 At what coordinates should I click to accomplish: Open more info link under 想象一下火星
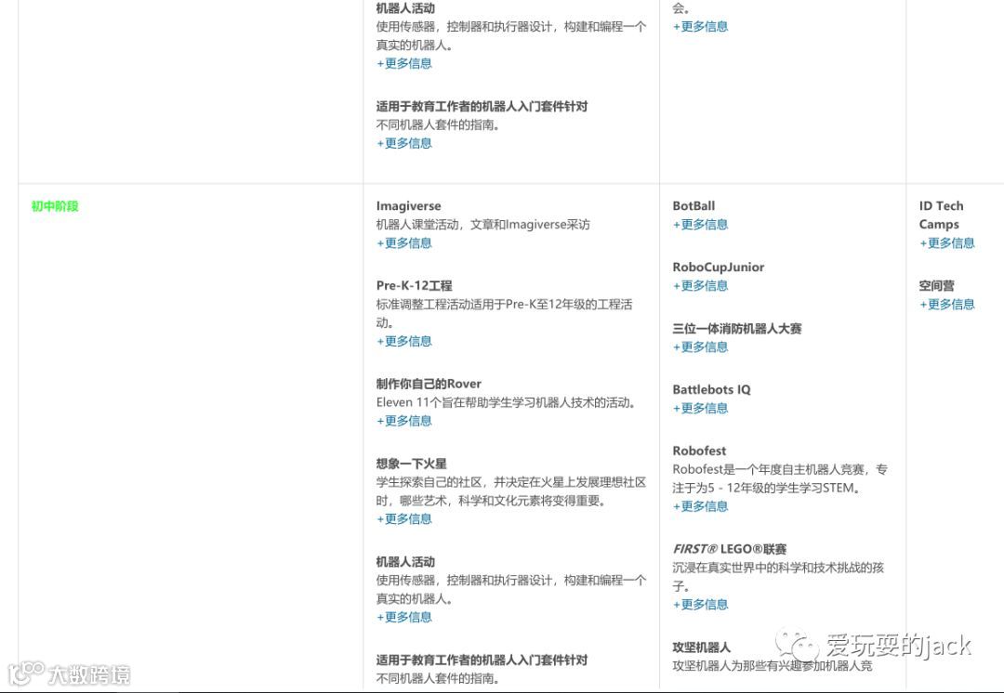tap(404, 519)
